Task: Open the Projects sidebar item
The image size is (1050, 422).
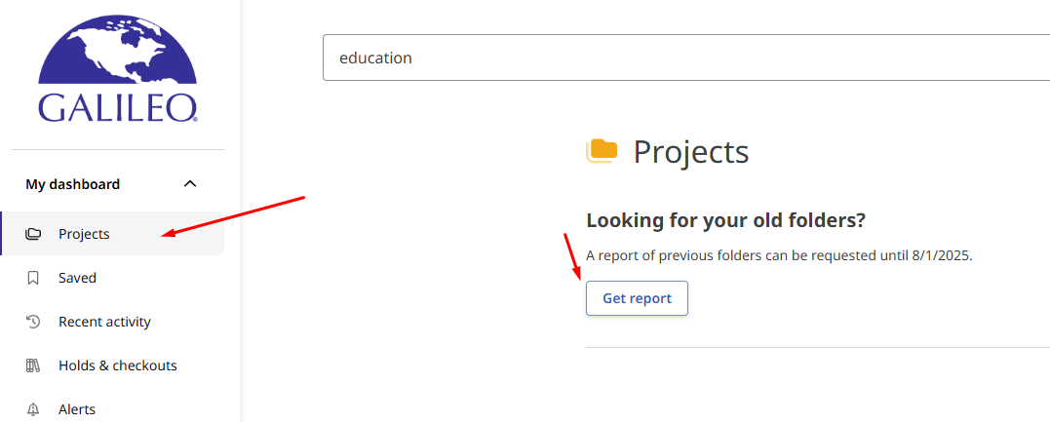Action: pyautogui.click(x=112, y=234)
